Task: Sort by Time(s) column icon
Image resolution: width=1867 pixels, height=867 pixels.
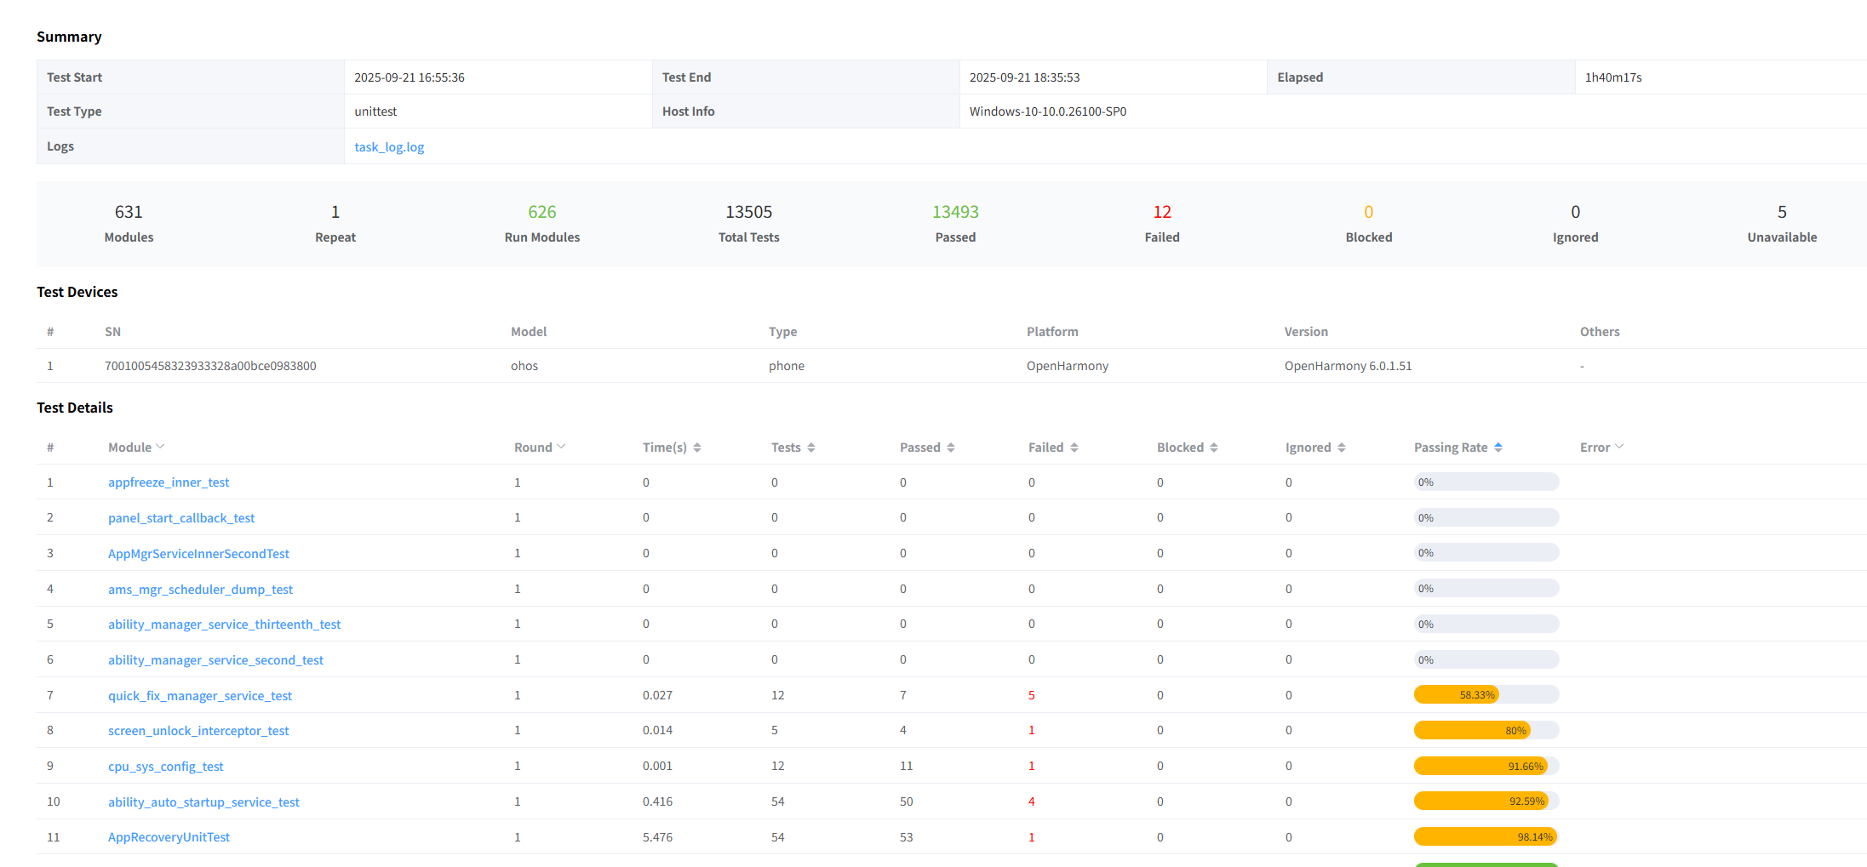Action: coord(697,448)
